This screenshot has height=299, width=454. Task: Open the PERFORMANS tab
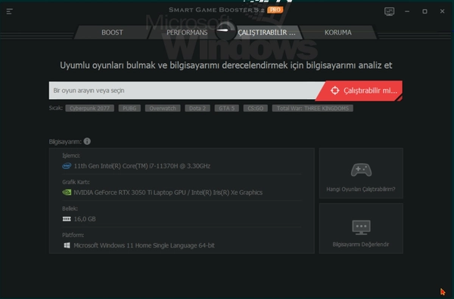pos(187,32)
